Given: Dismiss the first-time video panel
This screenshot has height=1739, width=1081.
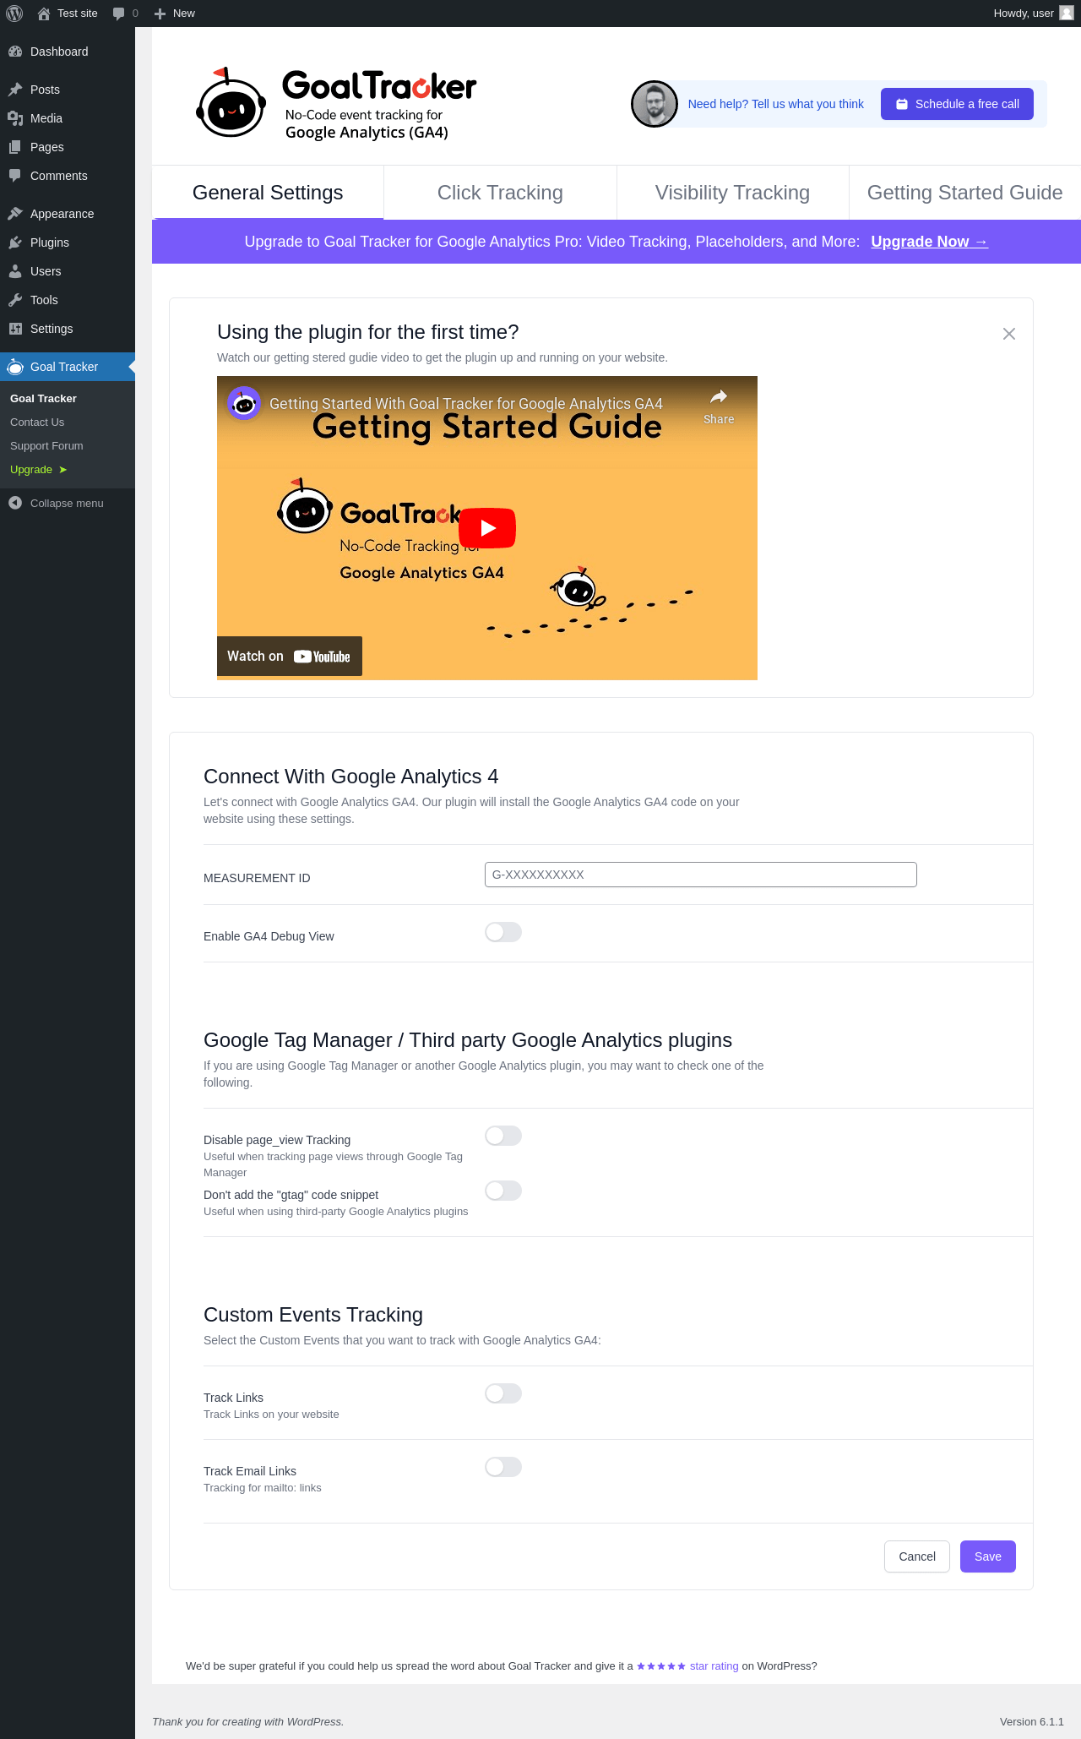Looking at the screenshot, I should tap(1009, 334).
